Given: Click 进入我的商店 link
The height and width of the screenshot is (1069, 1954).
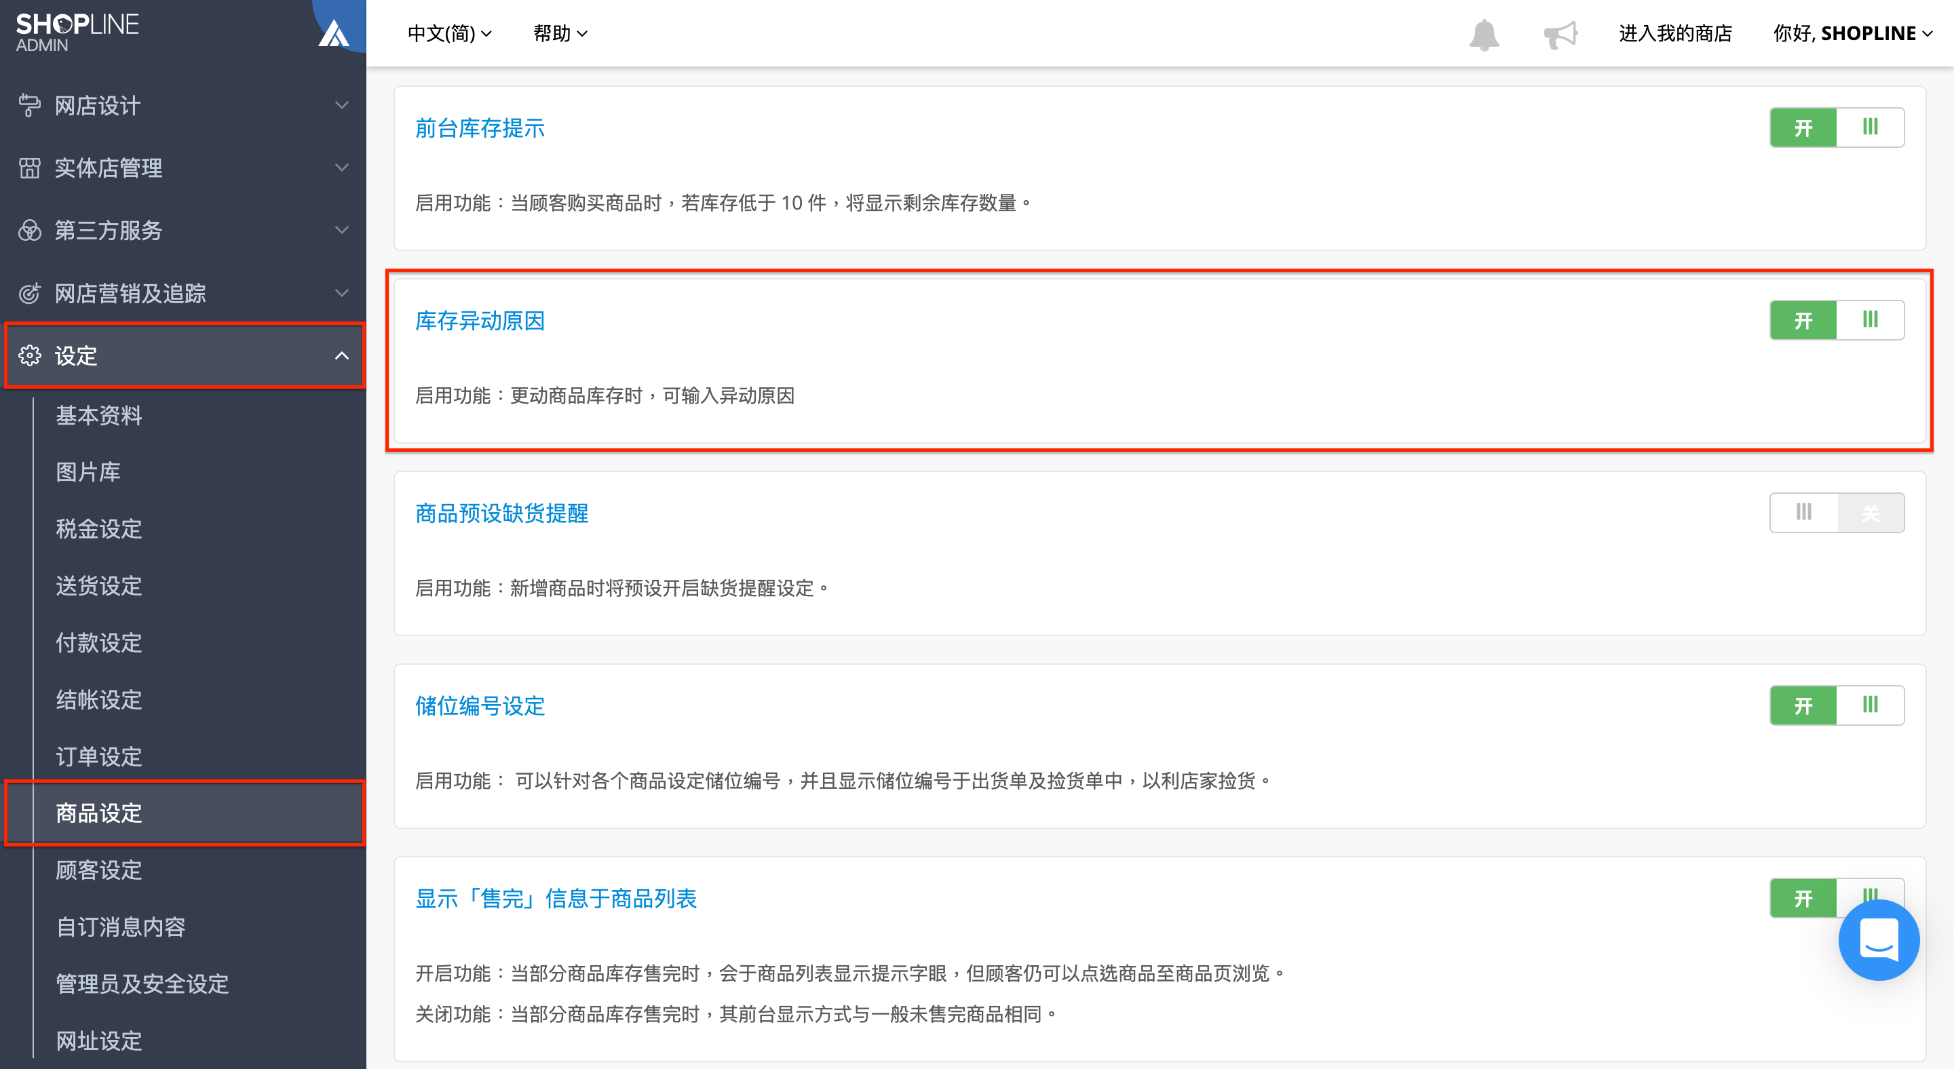Looking at the screenshot, I should click(x=1675, y=33).
